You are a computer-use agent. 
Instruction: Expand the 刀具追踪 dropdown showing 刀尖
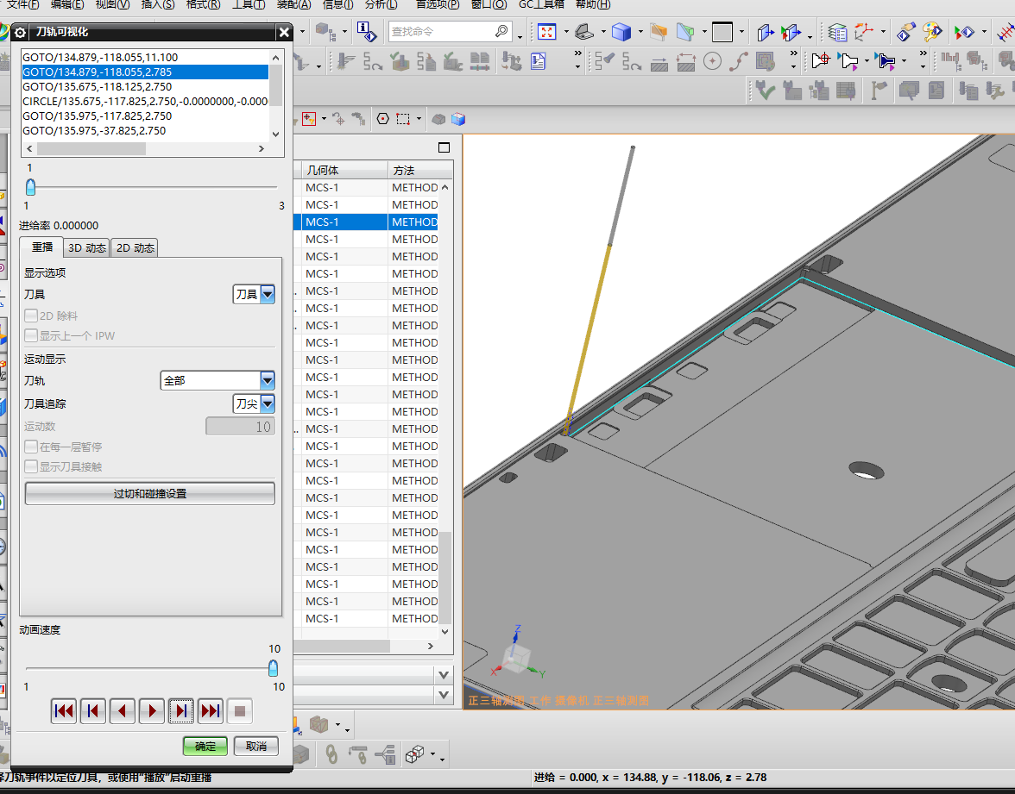click(x=267, y=403)
